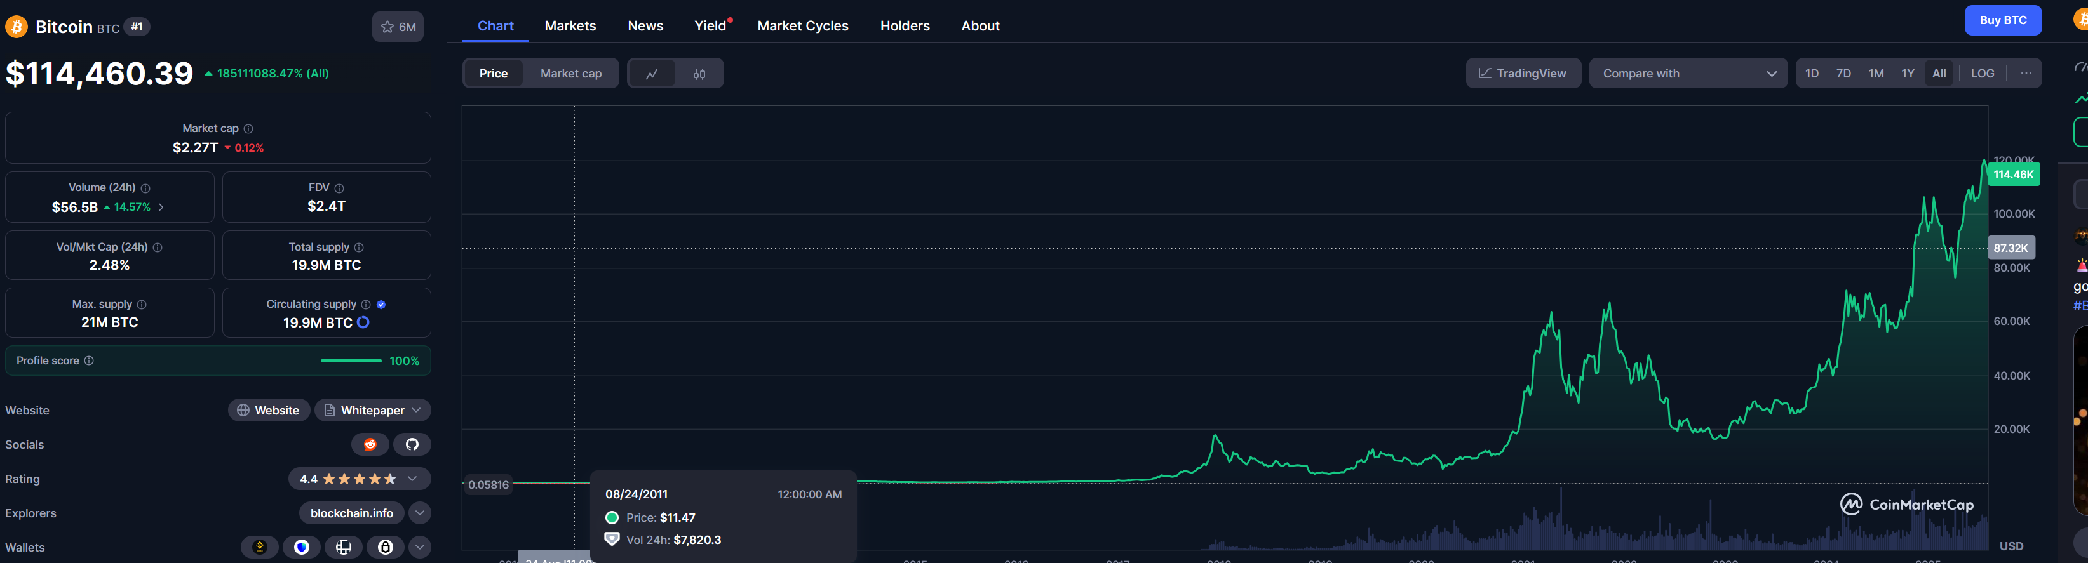
Task: Click the Max. supply info icon
Action: [x=142, y=305]
